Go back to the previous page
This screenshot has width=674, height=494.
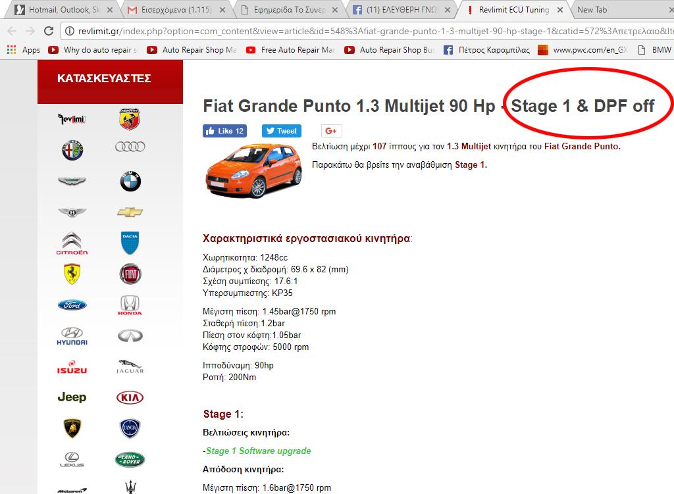[12, 31]
